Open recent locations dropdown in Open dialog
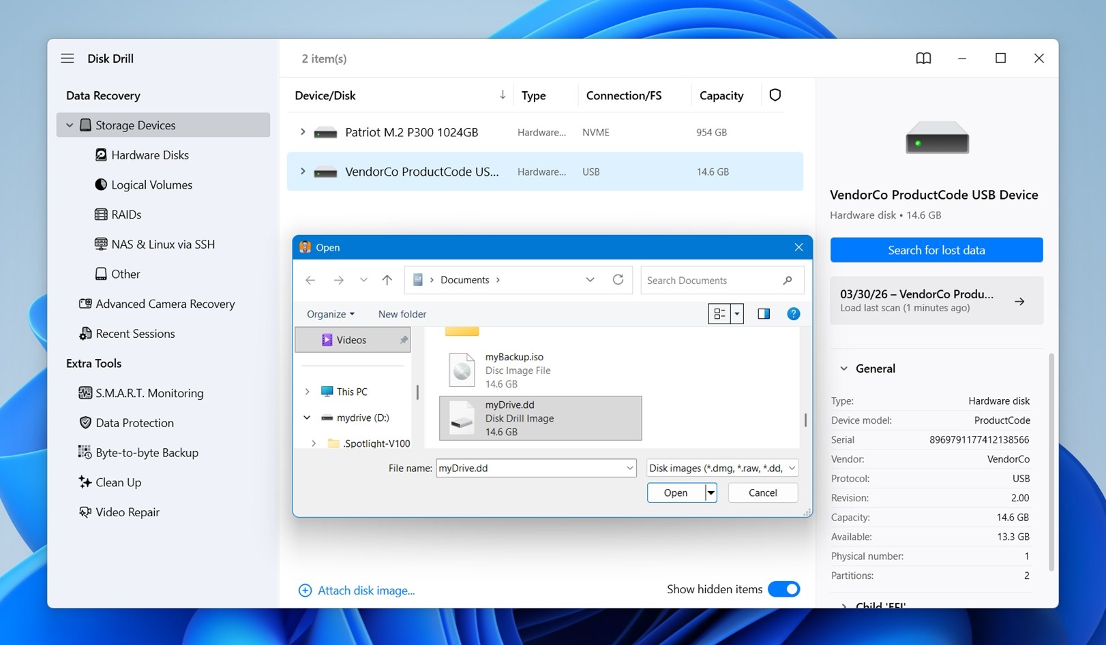 click(363, 280)
